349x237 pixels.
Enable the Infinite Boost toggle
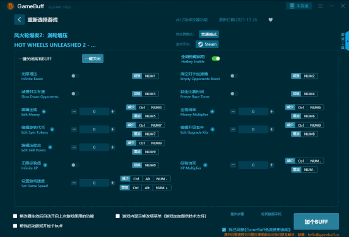(75, 76)
